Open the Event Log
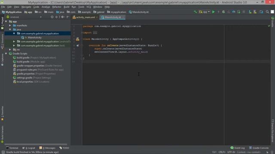The image size is (275, 154). tap(238, 148)
